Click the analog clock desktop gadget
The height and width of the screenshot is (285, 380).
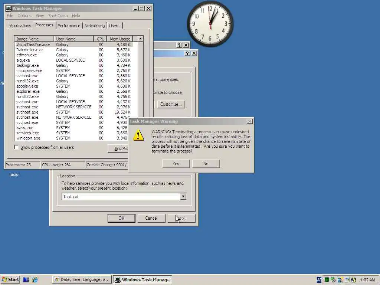point(210,23)
